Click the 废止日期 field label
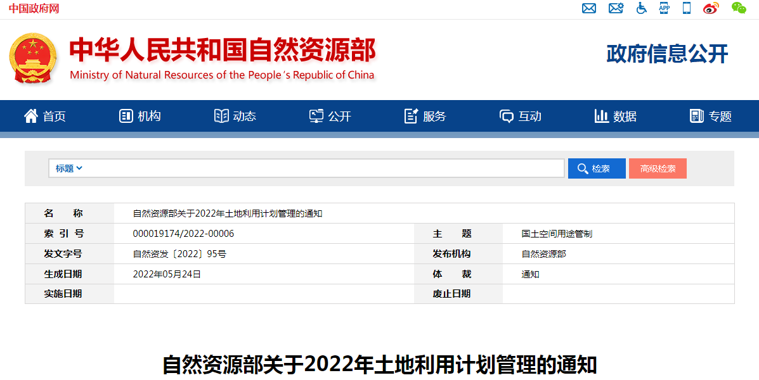The height and width of the screenshot is (380, 759). [x=451, y=294]
